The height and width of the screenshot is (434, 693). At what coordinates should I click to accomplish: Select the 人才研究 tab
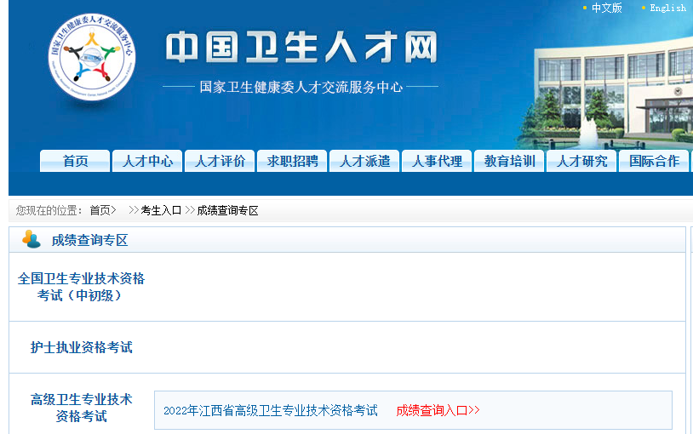[x=581, y=161]
